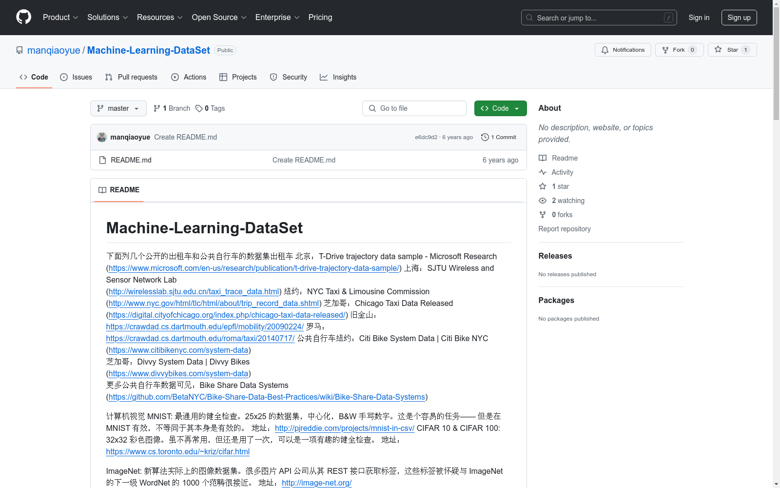Open the Packages heading link
The height and width of the screenshot is (488, 780).
pyautogui.click(x=556, y=300)
